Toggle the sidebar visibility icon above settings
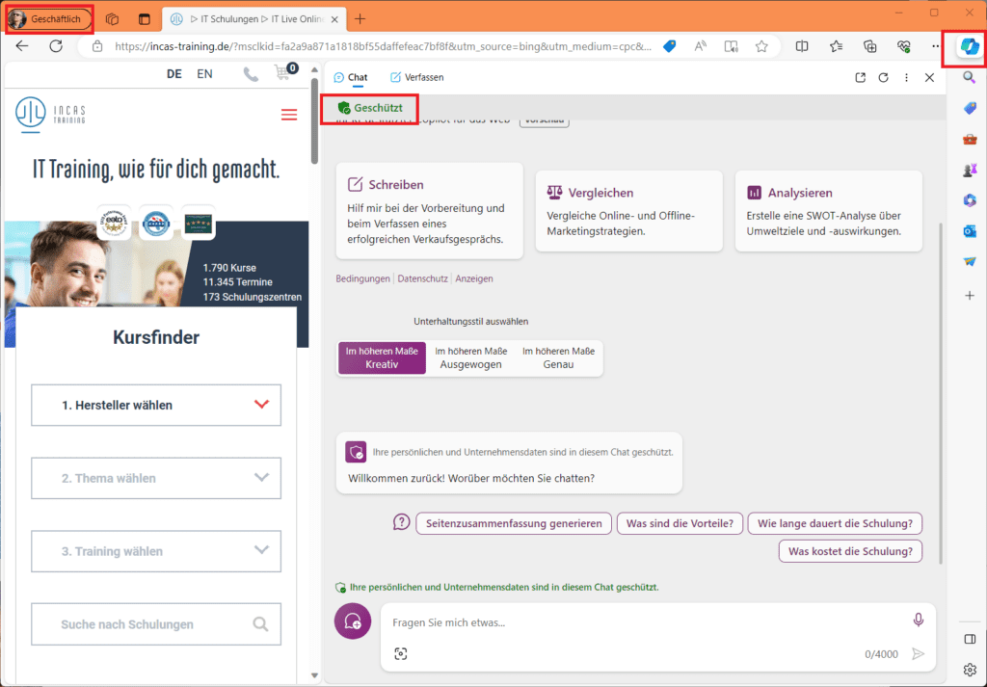The image size is (987, 687). [970, 639]
